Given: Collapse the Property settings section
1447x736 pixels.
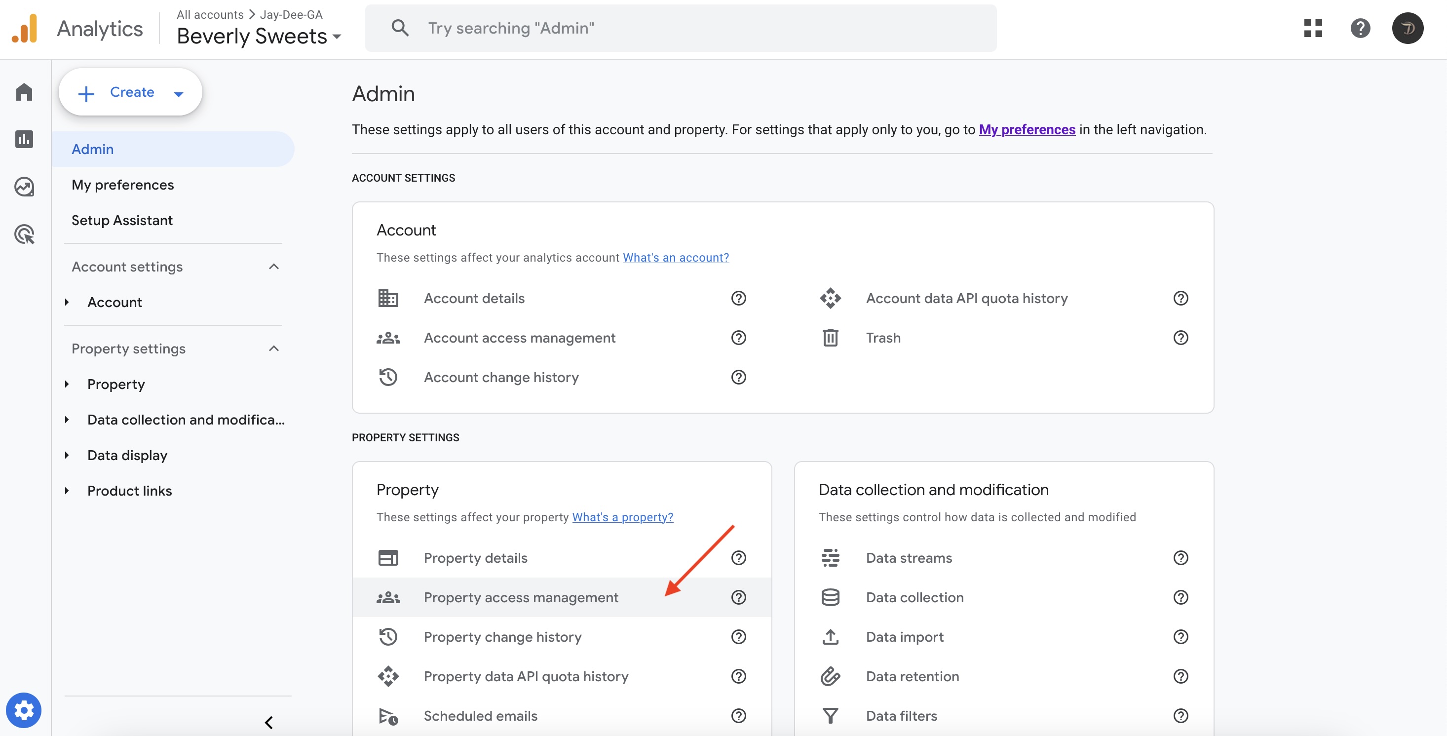Looking at the screenshot, I should tap(273, 349).
